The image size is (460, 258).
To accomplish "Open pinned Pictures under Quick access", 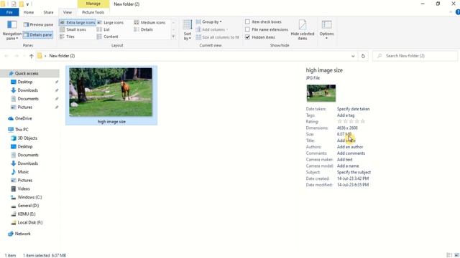I will point(25,107).
